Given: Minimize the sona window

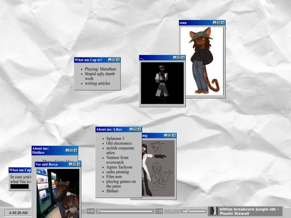Looking at the screenshot, I should (214, 23).
